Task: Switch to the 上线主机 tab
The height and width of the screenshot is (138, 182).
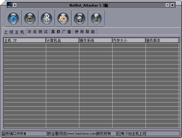Action: click(x=14, y=32)
